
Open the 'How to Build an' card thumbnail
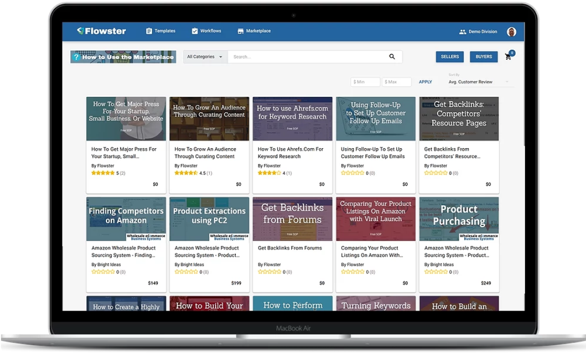tap(459, 303)
